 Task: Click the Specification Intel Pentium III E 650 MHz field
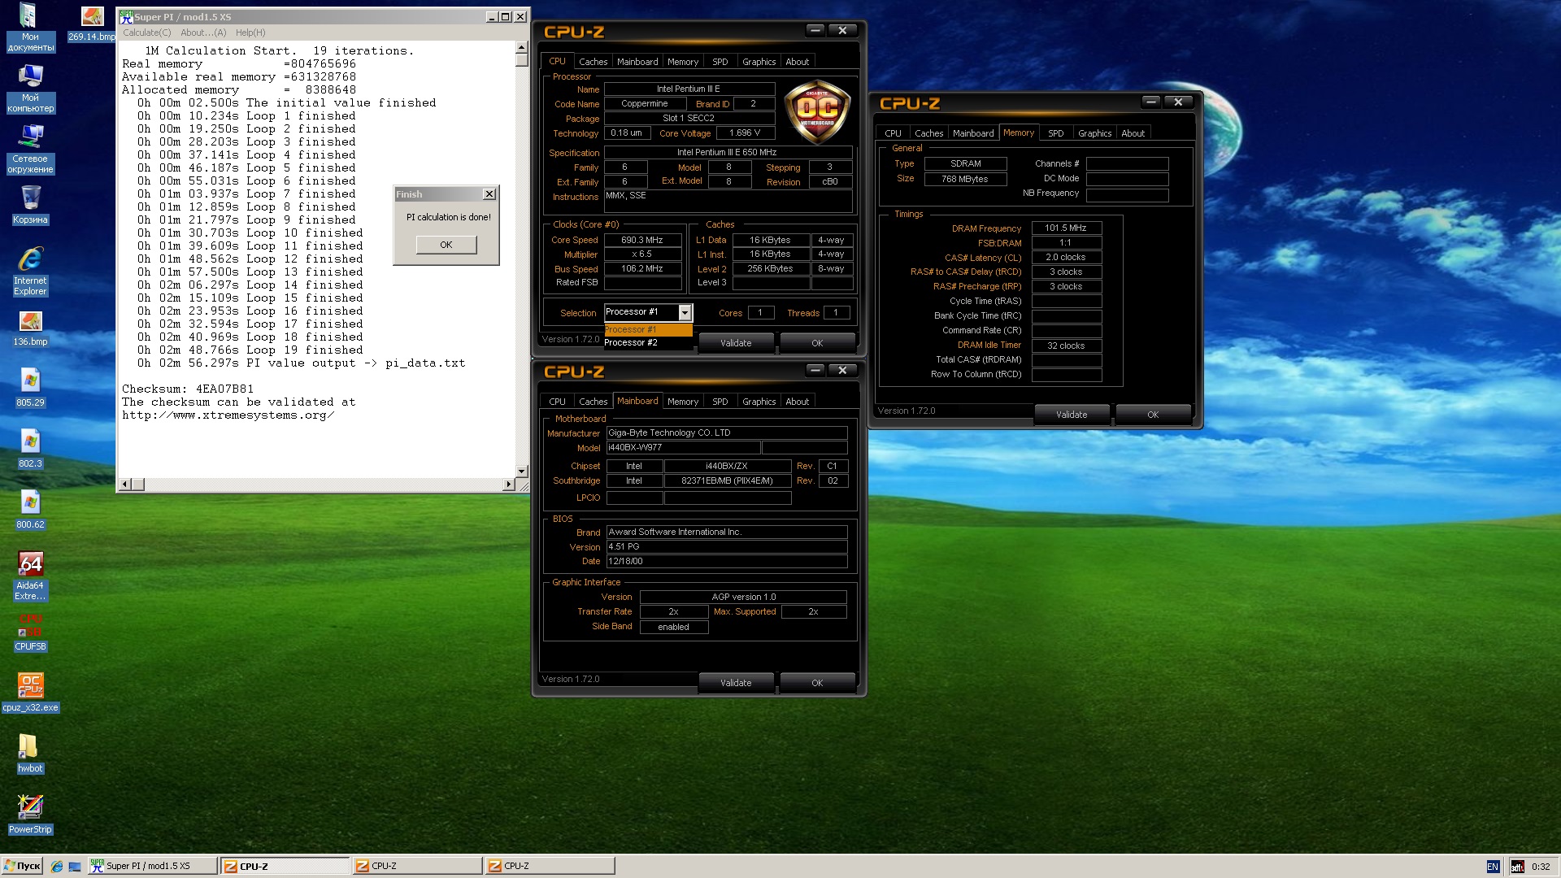tap(728, 153)
